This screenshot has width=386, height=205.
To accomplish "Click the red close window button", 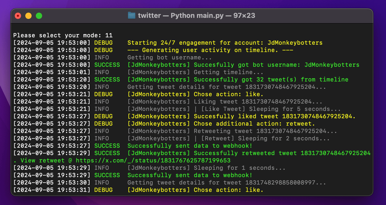I will [18, 16].
